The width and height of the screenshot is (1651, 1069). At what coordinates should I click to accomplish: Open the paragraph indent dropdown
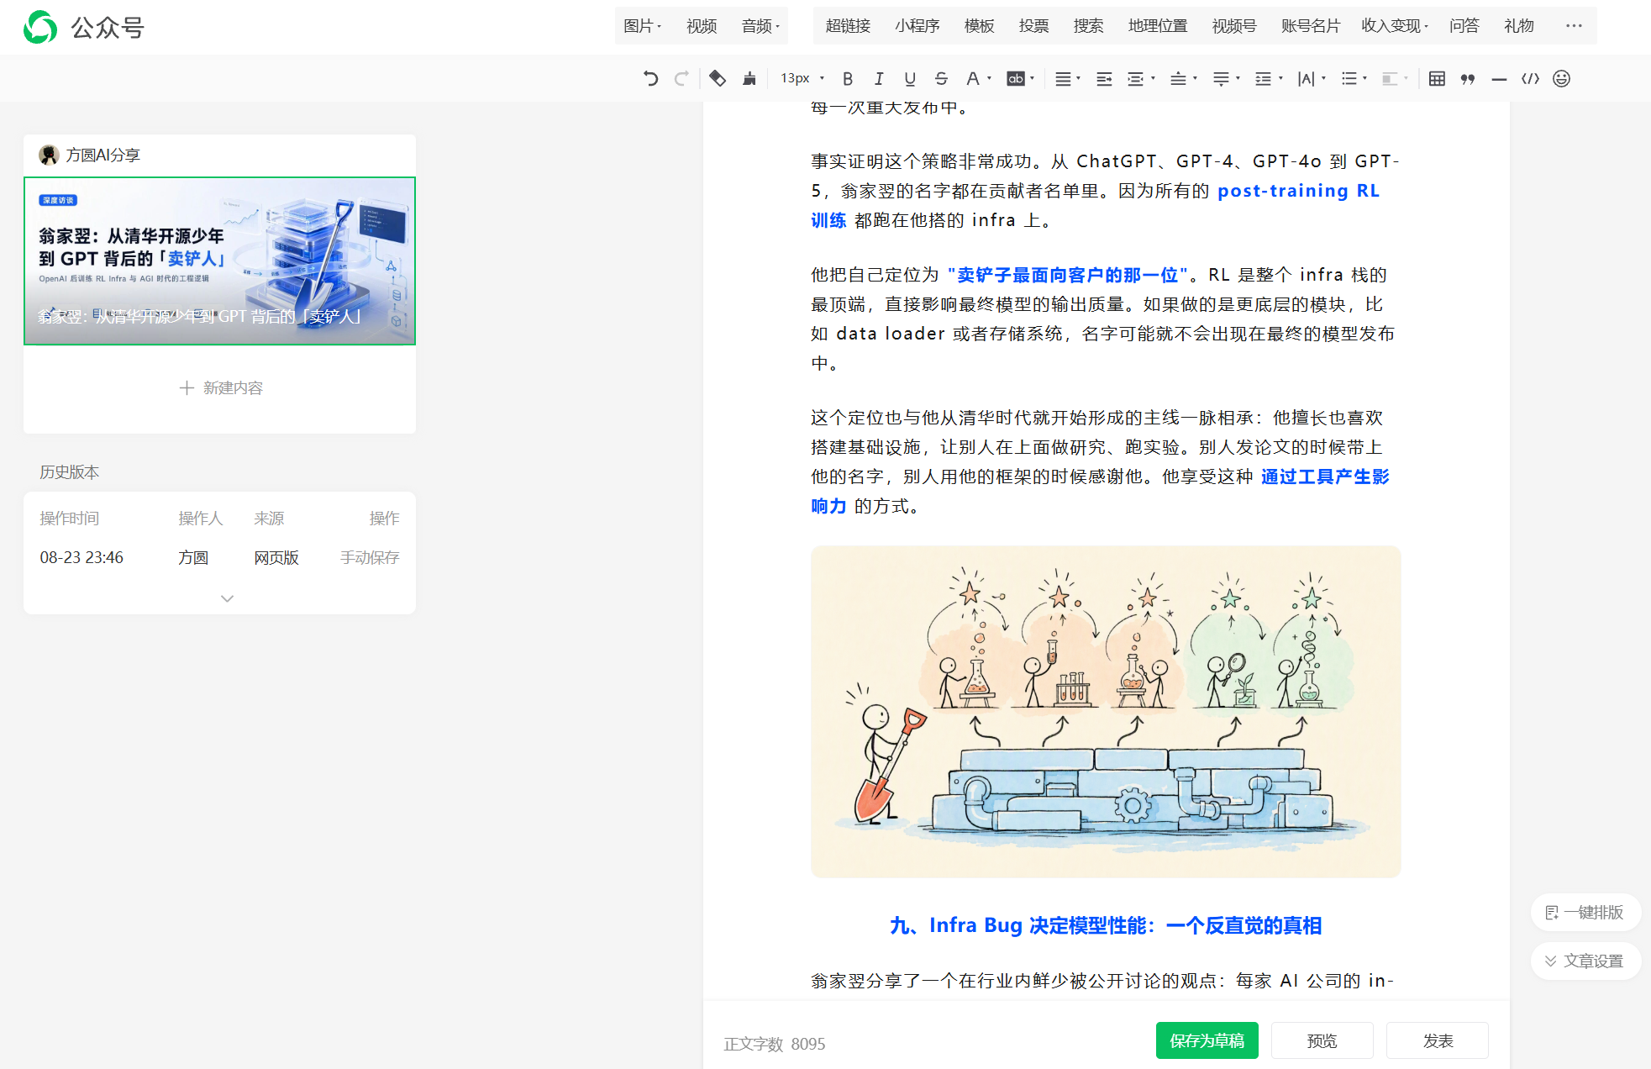(x=1141, y=78)
